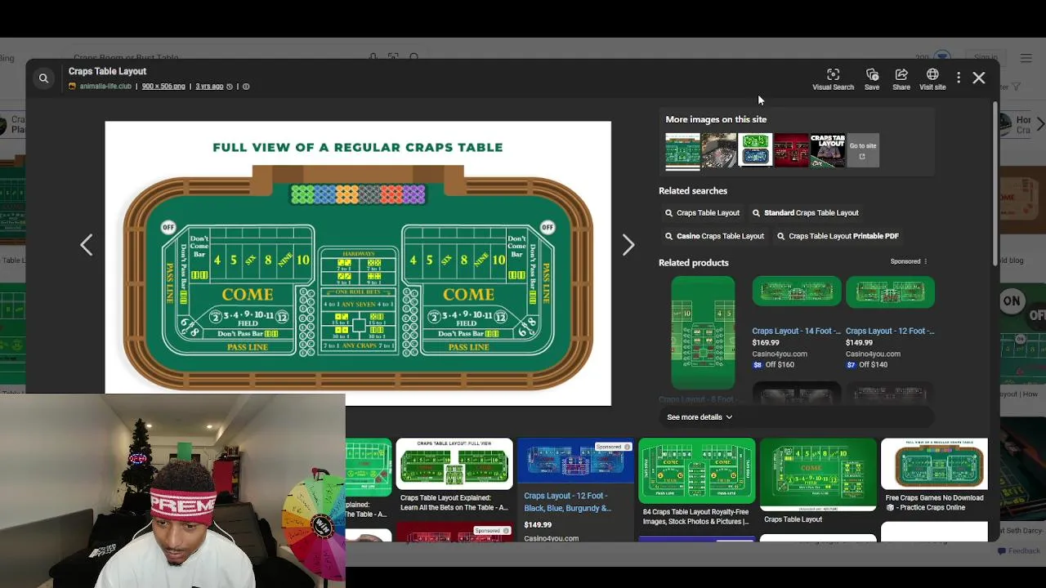Save the craps table image
Screen dimensions: 1046x588
click(x=872, y=79)
